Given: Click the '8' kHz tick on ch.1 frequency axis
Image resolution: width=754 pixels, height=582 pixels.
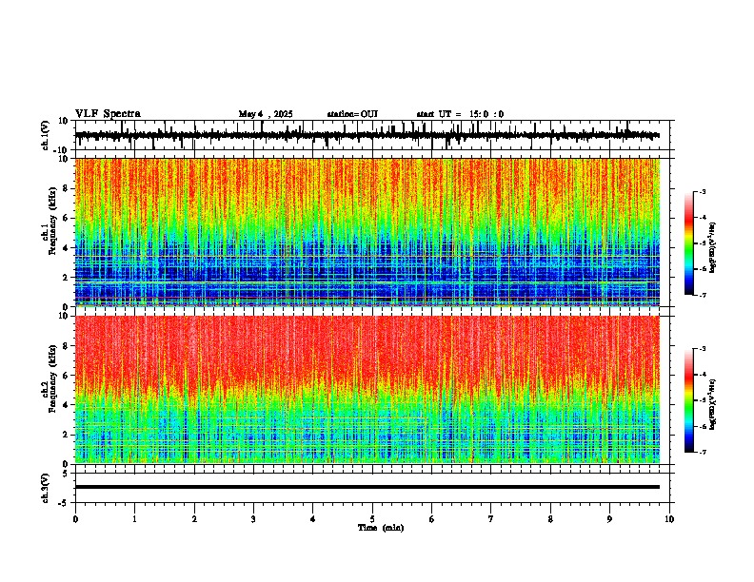Looking at the screenshot, I should pyautogui.click(x=67, y=188).
